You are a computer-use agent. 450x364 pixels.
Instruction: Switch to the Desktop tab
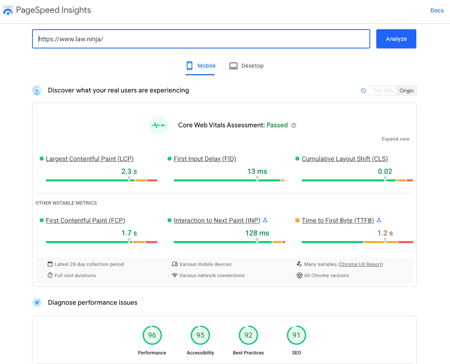click(246, 66)
